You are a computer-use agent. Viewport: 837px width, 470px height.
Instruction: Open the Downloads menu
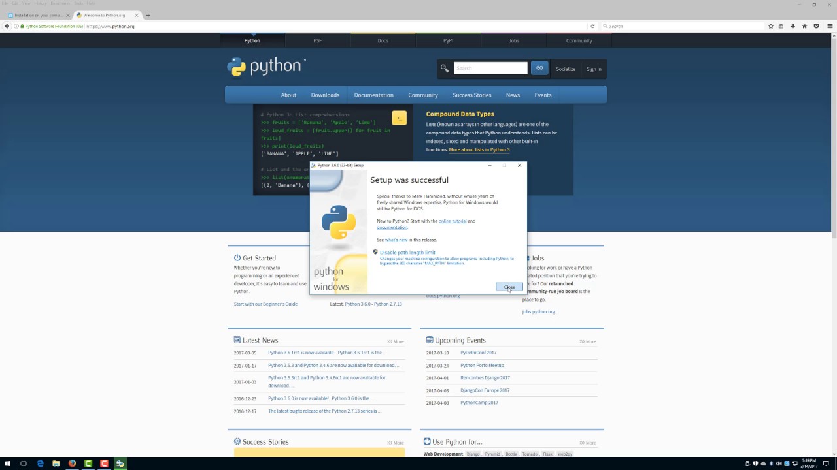click(325, 95)
